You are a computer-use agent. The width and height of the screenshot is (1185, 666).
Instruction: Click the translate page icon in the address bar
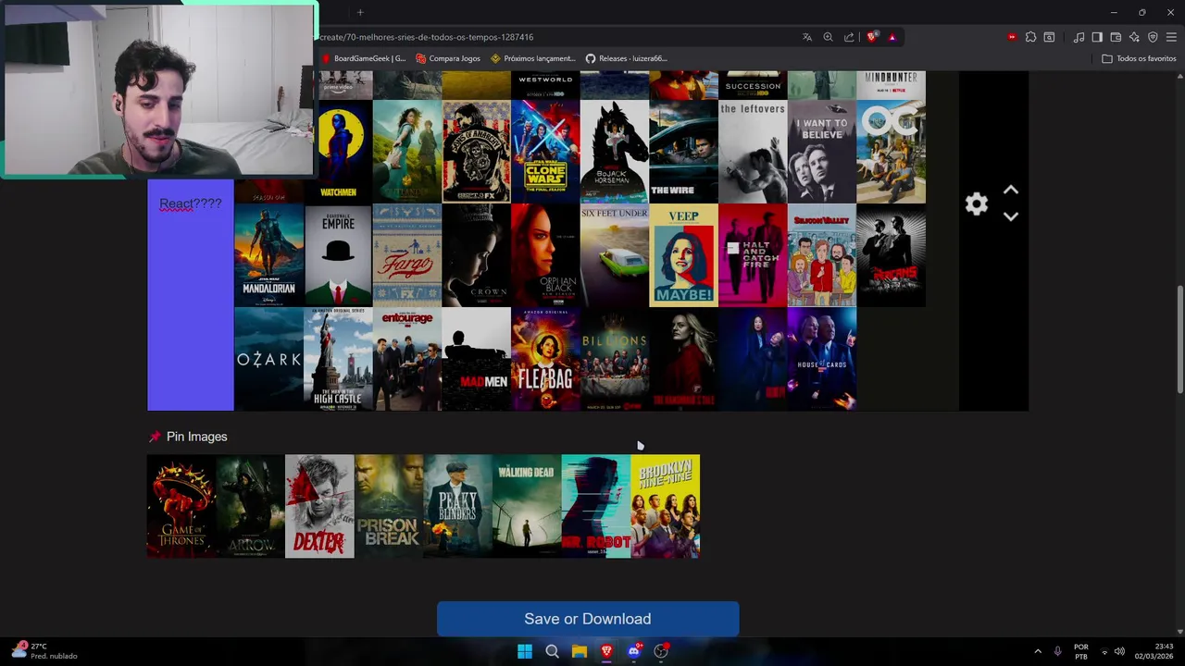pos(807,37)
